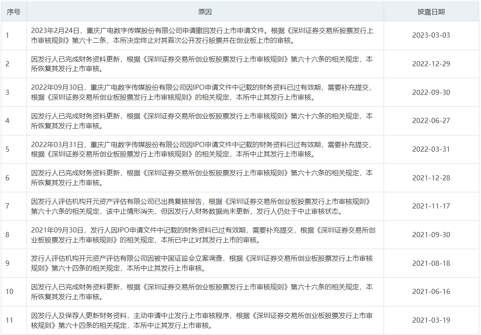
Task: Click the reason text beginning 因发行人及保荐人更新财务资料
Action: (202, 320)
